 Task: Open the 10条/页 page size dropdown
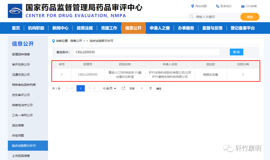(x=109, y=88)
